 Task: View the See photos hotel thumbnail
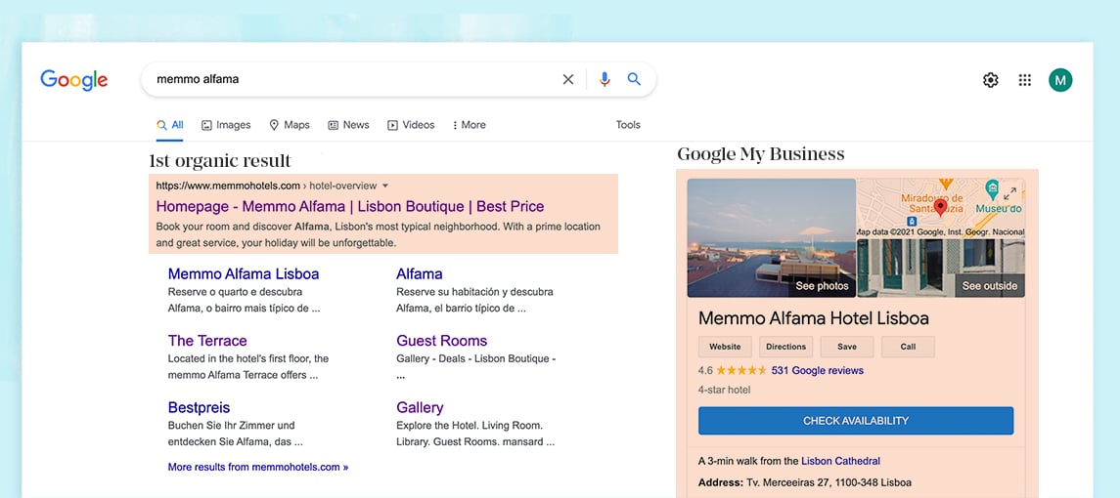[x=772, y=237]
